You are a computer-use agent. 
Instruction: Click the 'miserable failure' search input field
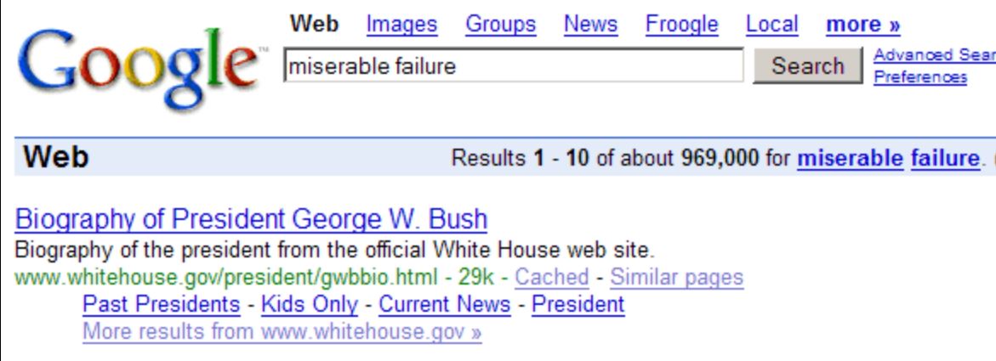513,65
